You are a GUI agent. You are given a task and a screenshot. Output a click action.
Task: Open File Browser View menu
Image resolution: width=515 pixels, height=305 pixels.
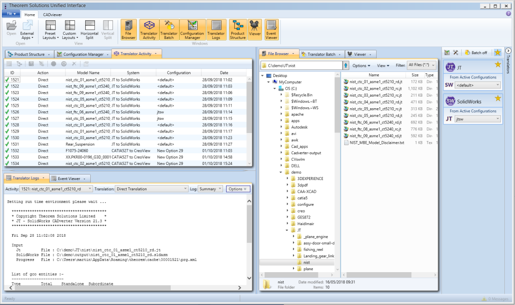(x=383, y=66)
